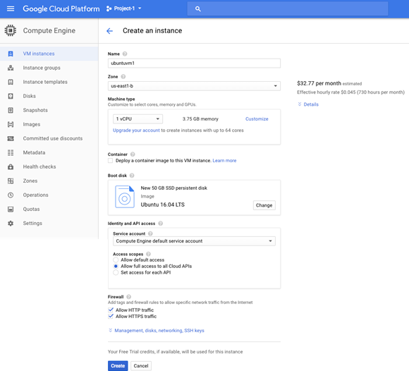Open Committed use discounts in sidebar
Screen dimensions: 409x371
point(49,138)
